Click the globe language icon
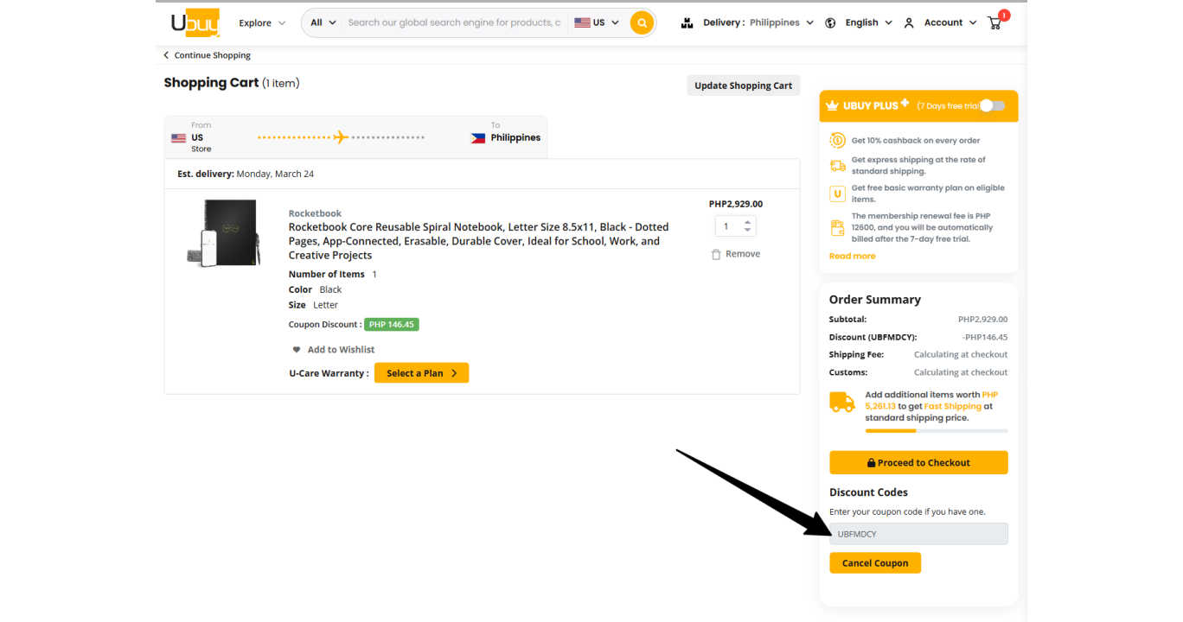 point(830,23)
